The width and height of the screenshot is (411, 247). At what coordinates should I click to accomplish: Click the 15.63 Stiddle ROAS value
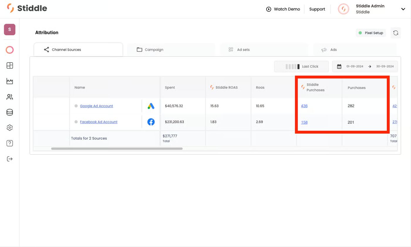point(214,106)
